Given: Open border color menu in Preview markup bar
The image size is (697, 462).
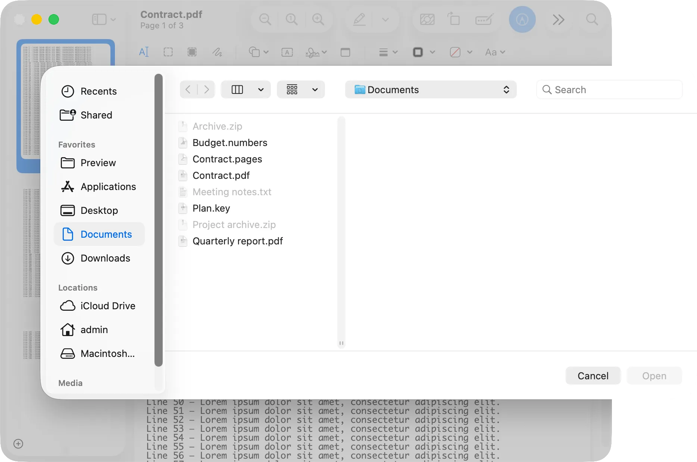Looking at the screenshot, I should click(424, 52).
